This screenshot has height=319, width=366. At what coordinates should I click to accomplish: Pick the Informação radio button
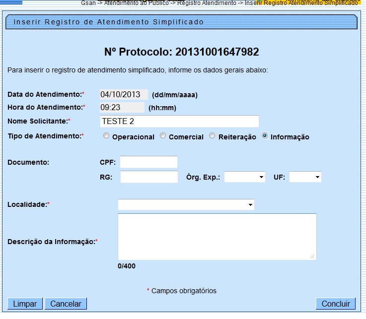pos(265,136)
